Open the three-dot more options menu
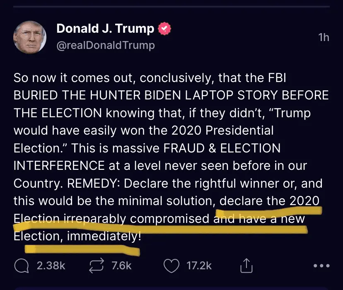 pyautogui.click(x=321, y=266)
